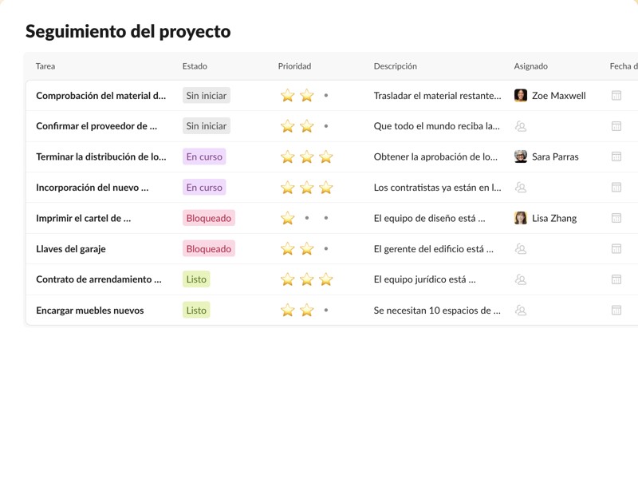Click Lisa Zhang's profile picture
638x479 pixels.
(x=521, y=218)
